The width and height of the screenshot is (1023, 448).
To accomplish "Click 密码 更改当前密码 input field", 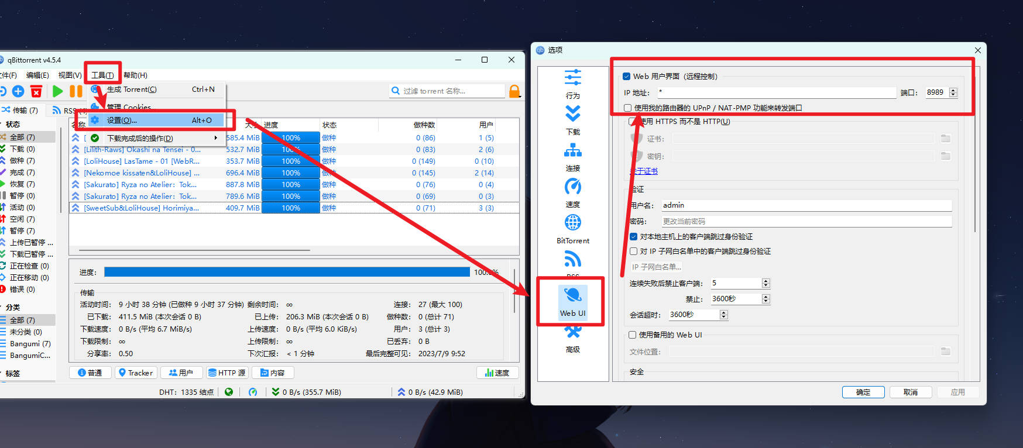I will click(x=806, y=222).
